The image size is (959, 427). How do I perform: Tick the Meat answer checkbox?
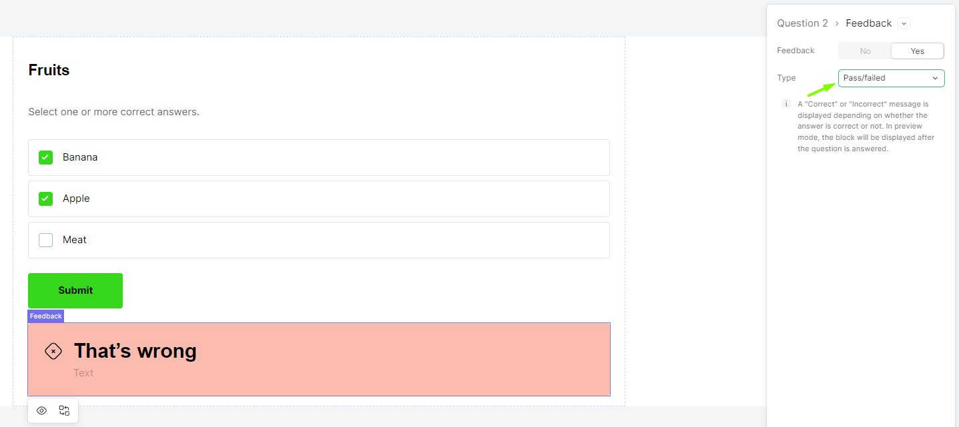[x=45, y=240]
